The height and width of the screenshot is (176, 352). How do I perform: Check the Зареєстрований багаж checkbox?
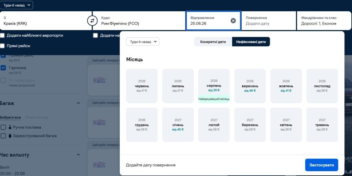click(3, 136)
